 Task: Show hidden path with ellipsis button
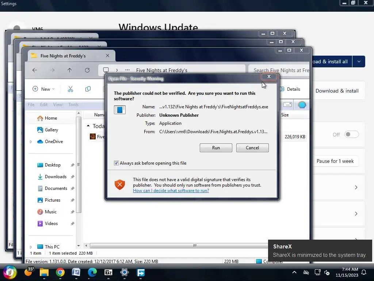point(127,70)
